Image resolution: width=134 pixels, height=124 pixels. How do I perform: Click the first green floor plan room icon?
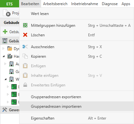pyautogui.click(x=14, y=87)
